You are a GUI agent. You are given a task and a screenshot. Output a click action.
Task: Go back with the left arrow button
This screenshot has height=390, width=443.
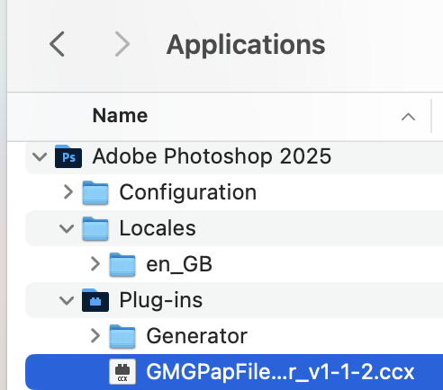pos(57,44)
